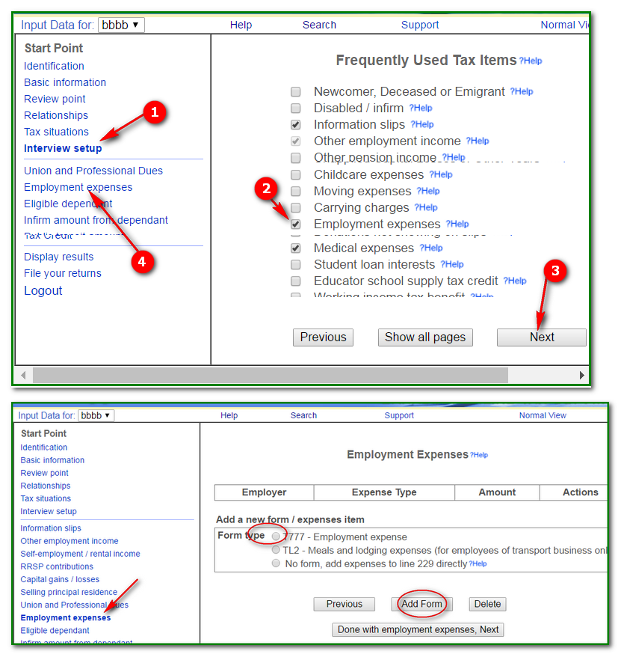The image size is (621, 657).
Task: Open Support in the bottom window menu
Action: [399, 415]
